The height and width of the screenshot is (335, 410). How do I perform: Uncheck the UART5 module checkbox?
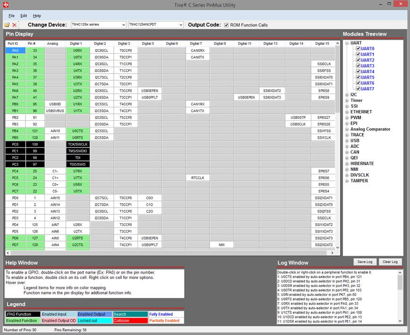[x=358, y=77]
